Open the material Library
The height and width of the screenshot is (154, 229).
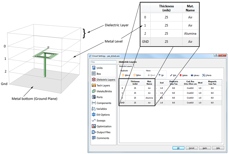[195, 75]
